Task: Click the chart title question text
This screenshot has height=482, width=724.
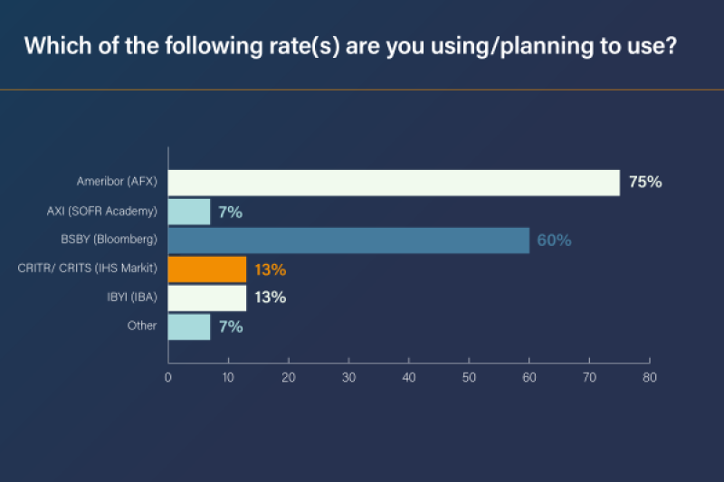Action: 348,46
